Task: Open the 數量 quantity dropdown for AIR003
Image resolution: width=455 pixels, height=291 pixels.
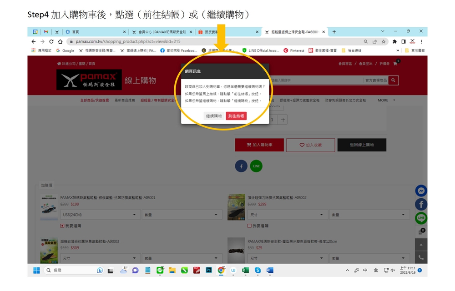Action: (182, 258)
